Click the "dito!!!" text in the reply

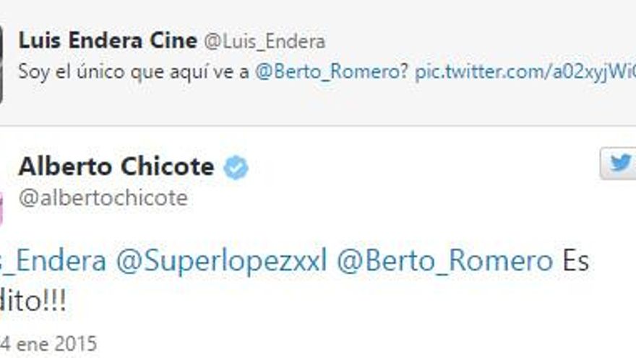pyautogui.click(x=33, y=302)
